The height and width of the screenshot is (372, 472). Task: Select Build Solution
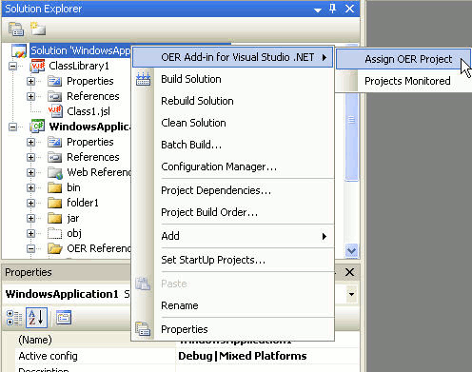tap(232, 79)
